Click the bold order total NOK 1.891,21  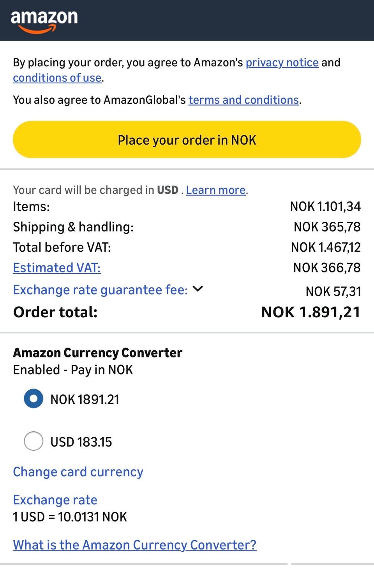(310, 312)
